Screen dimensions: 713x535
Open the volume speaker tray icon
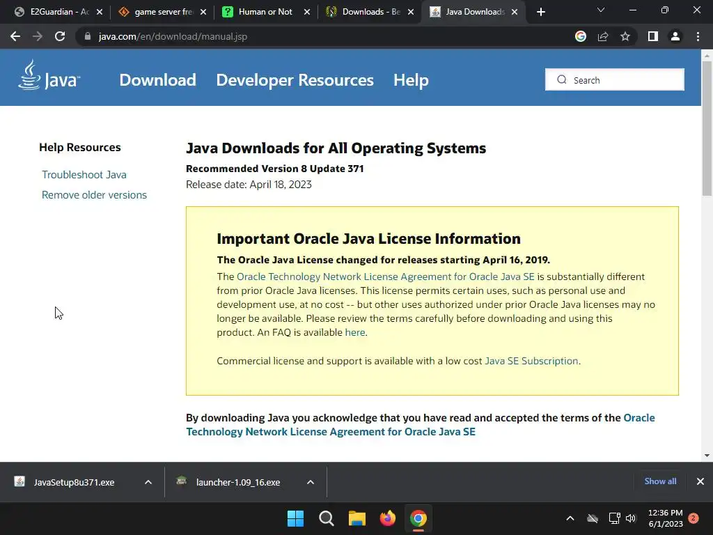631,518
